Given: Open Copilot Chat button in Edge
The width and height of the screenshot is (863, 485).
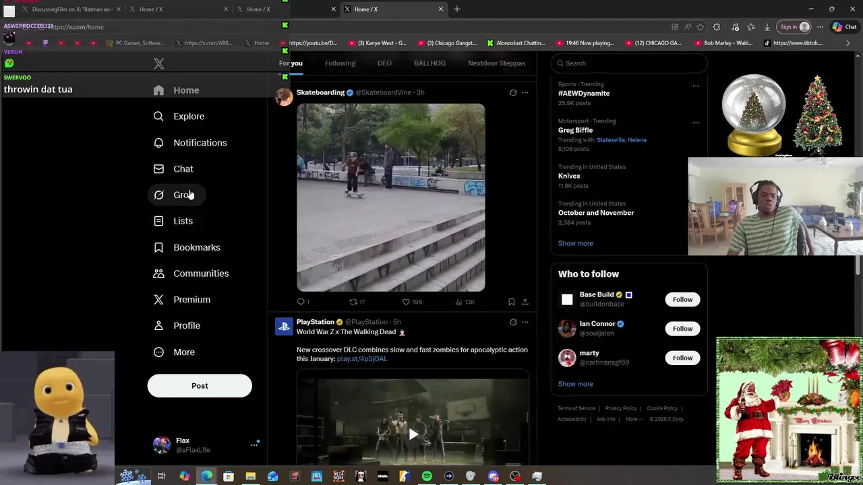Looking at the screenshot, I should click(x=845, y=27).
